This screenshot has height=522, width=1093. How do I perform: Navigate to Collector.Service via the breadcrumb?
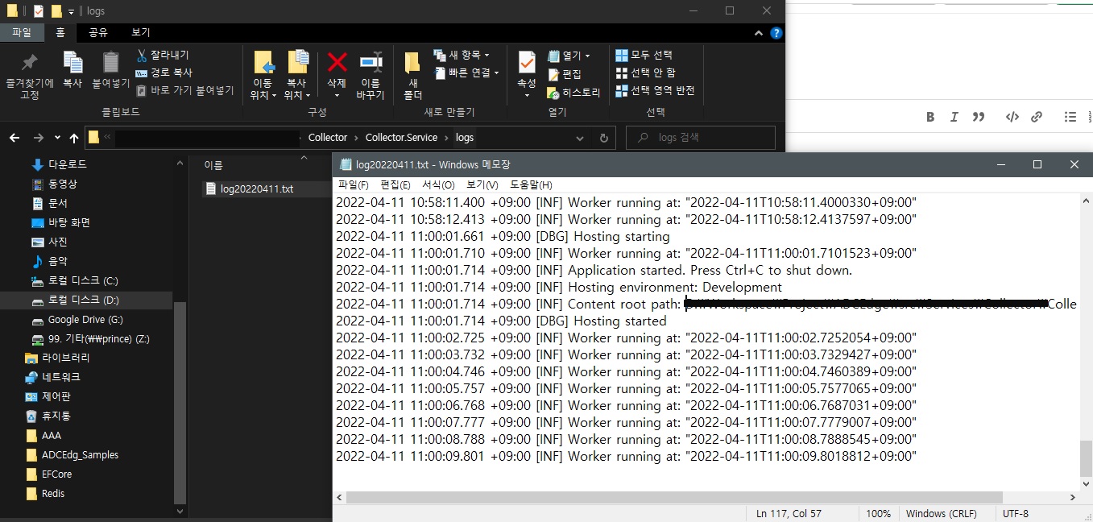point(400,138)
